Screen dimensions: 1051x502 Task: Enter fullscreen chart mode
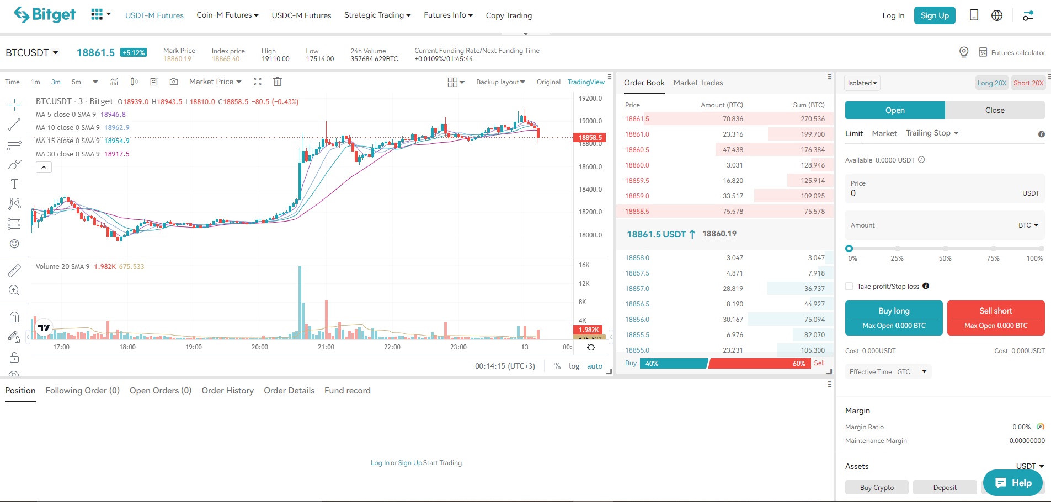[258, 82]
